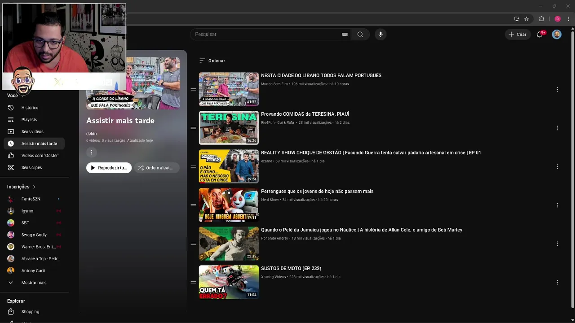
Task: Click the Ordem aleatória shuffle button
Action: (x=156, y=168)
